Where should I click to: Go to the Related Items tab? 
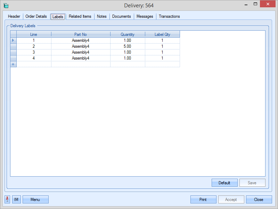pos(80,16)
